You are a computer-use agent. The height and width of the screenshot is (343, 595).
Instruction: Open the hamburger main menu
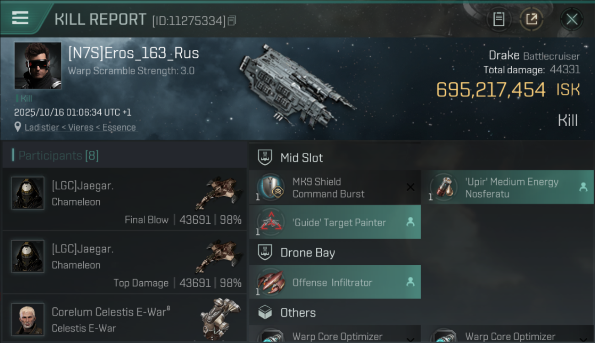(x=20, y=18)
